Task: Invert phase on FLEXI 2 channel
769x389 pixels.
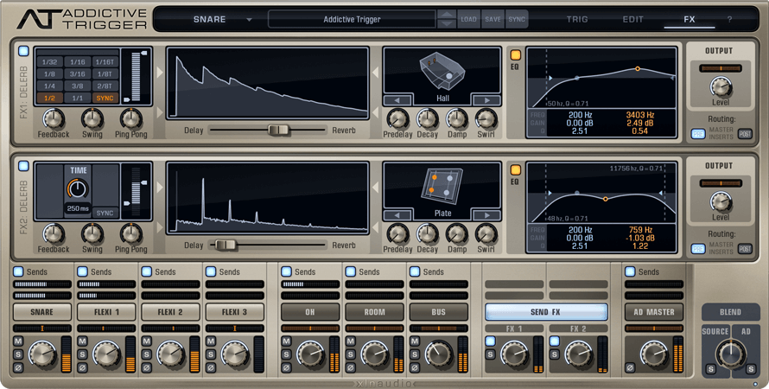Action: click(x=147, y=367)
